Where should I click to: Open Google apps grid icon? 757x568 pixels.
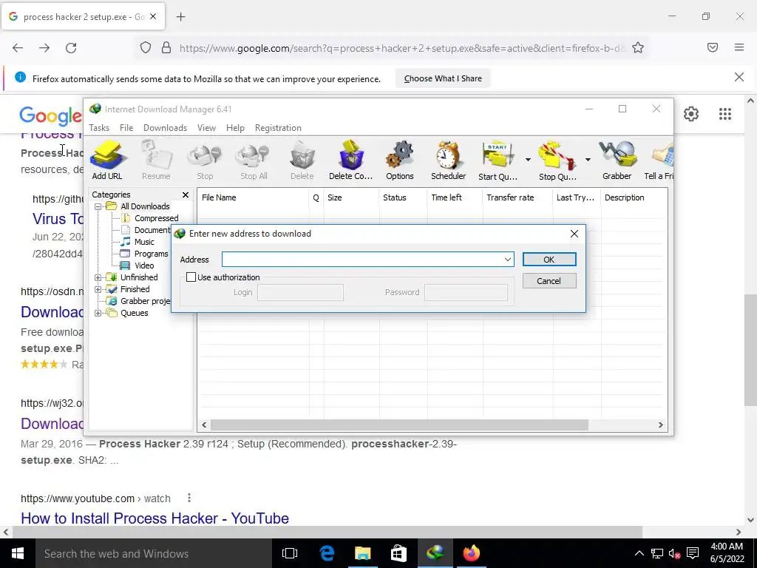(x=724, y=114)
